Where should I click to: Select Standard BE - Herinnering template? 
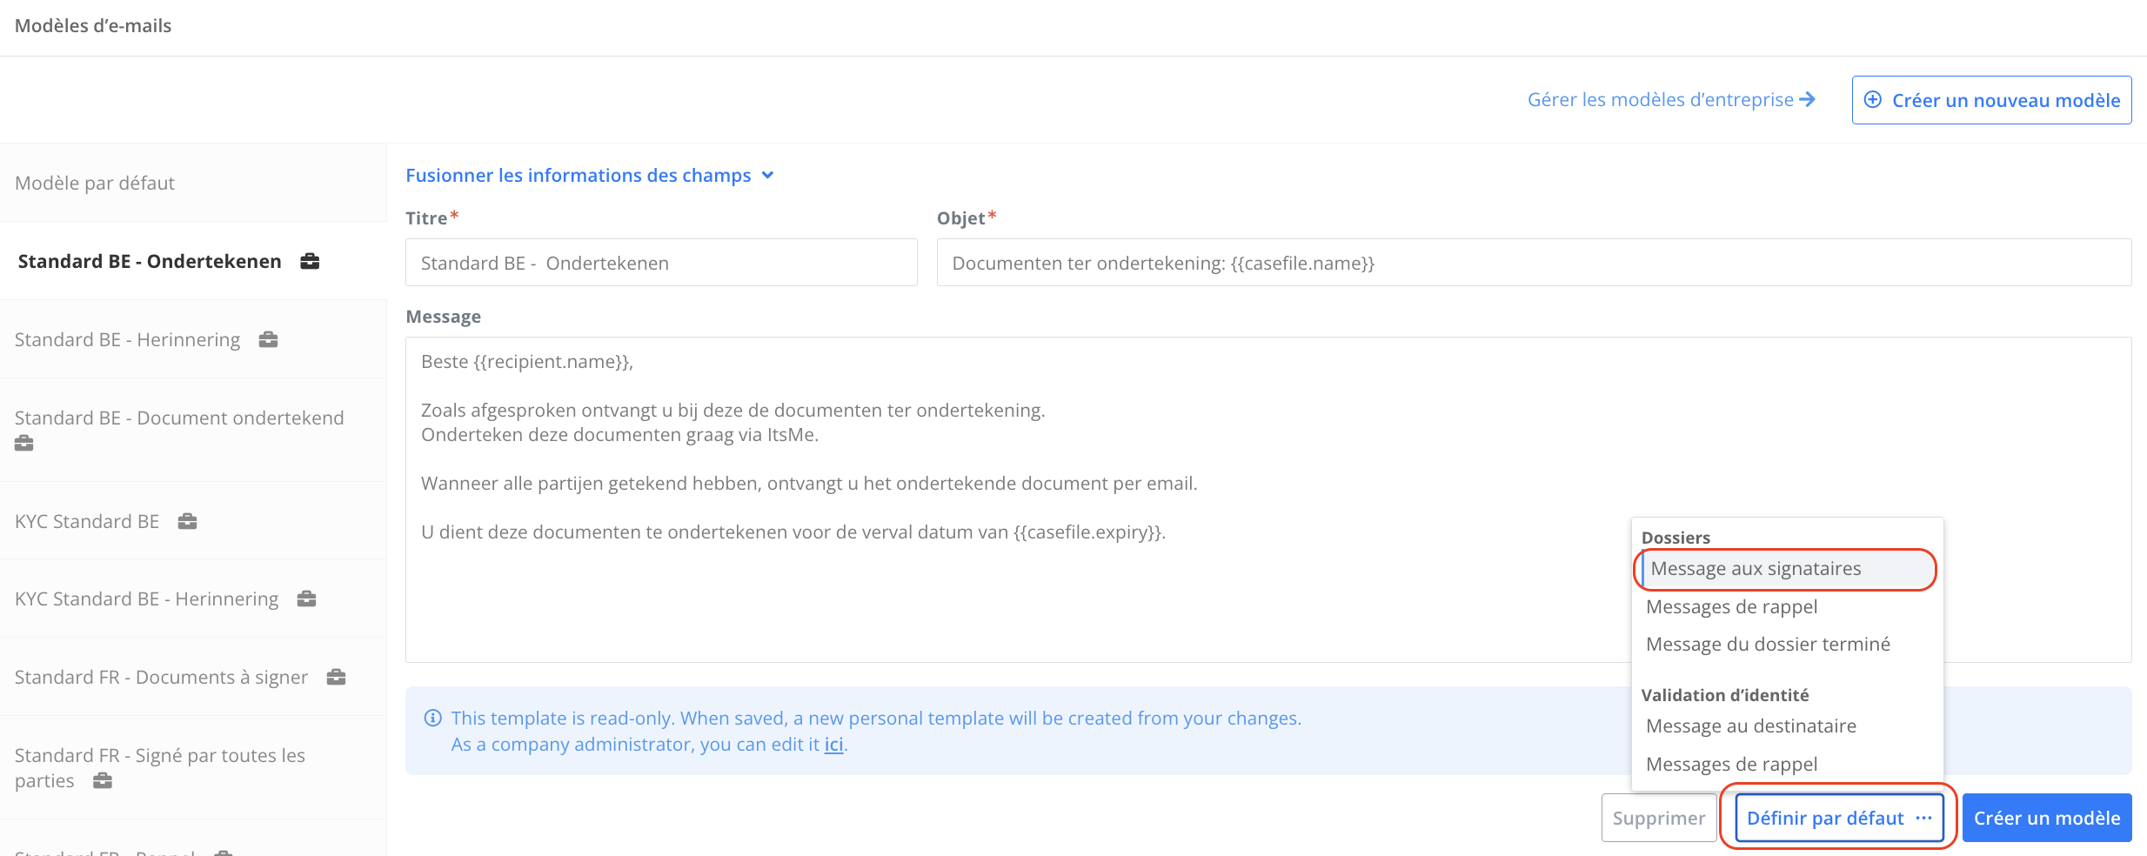click(193, 339)
